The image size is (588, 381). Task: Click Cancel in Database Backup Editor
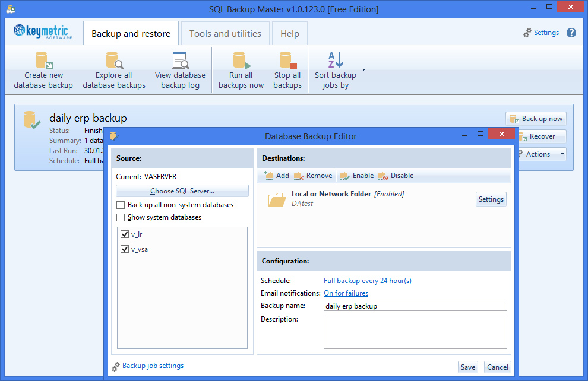[498, 367]
